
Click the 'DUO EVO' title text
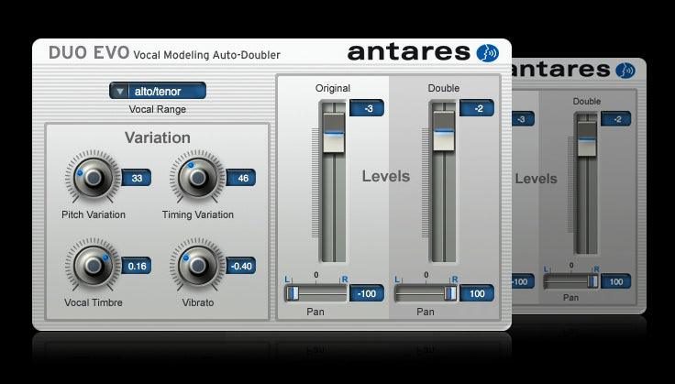[x=89, y=52]
